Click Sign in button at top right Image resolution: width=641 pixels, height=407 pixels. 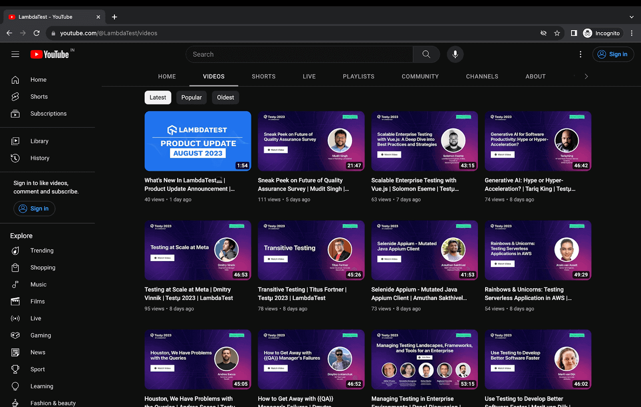point(613,54)
